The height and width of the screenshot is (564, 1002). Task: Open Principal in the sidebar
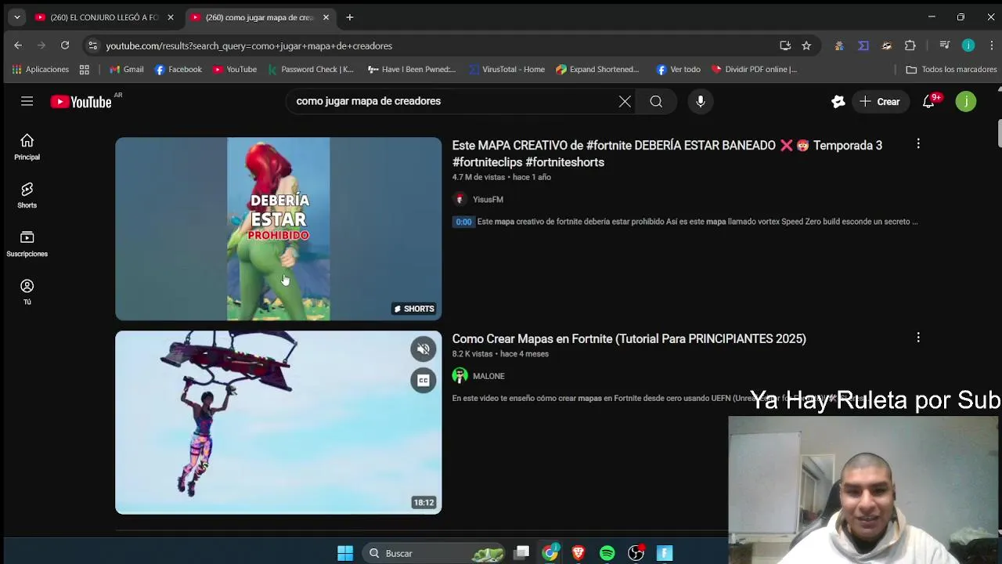pos(27,146)
